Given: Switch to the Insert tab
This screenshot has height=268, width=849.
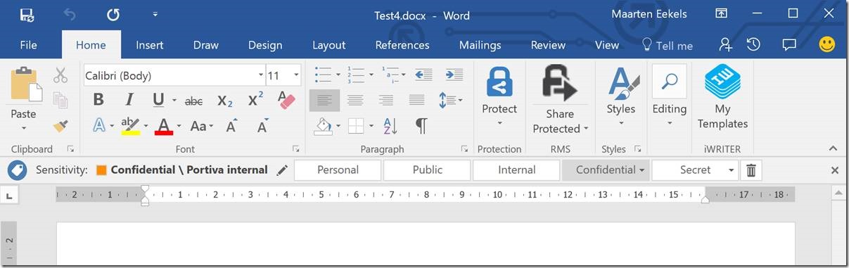Looking at the screenshot, I should point(149,45).
